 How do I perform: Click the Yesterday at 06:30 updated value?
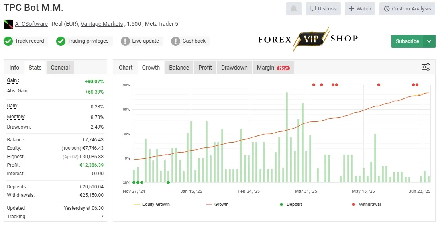(84, 208)
